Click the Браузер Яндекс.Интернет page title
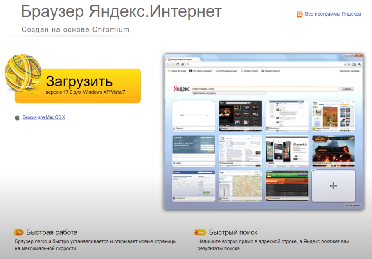Image resolution: width=372 pixels, height=259 pixels. pyautogui.click(x=121, y=11)
